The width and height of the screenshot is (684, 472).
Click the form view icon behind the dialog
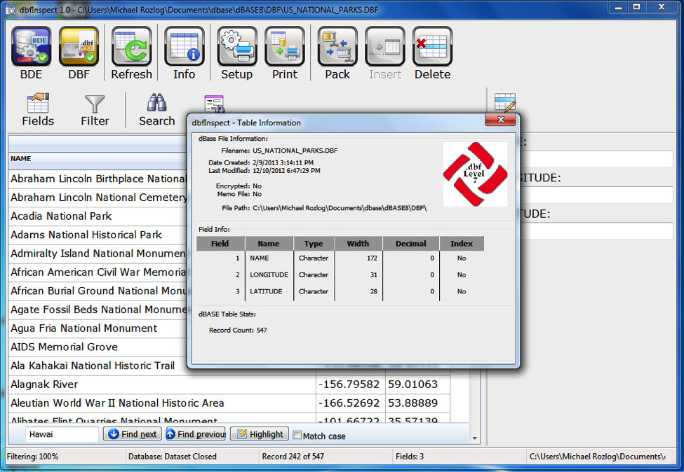pos(214,104)
